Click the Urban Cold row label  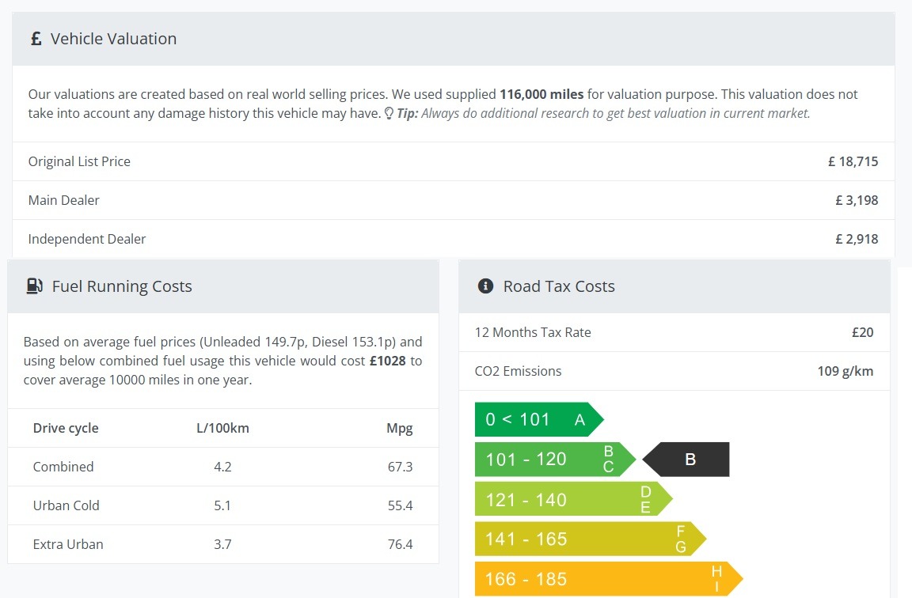[66, 505]
